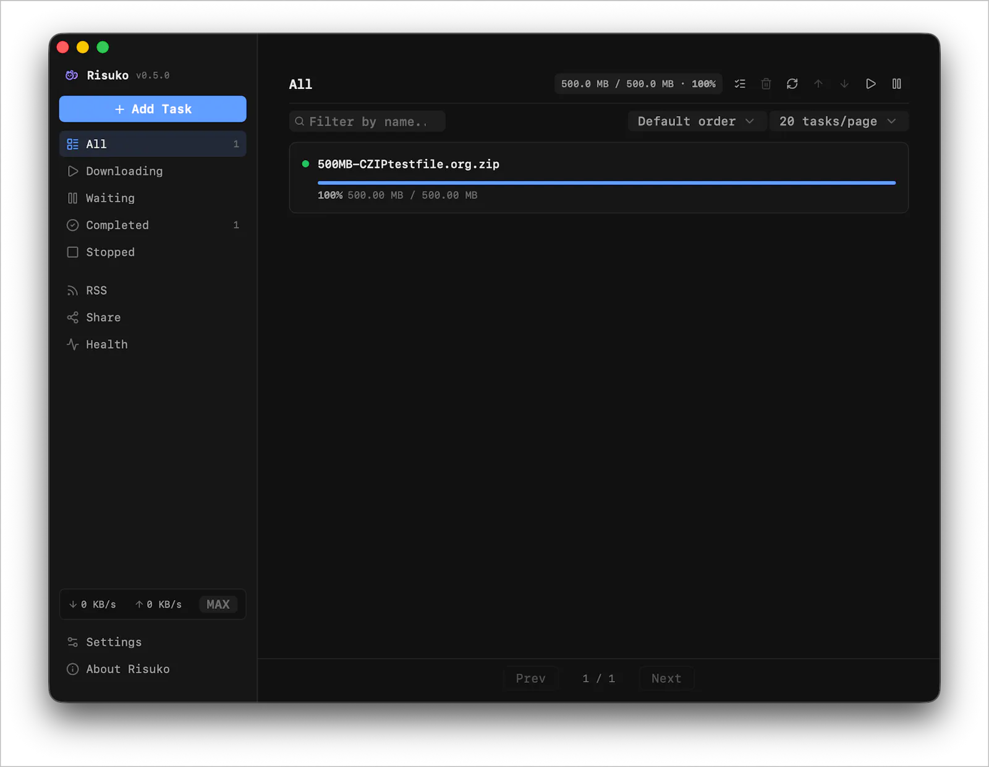Screen dimensions: 989x767
Task: Click the 1 / 1 page indicator
Action: (598, 679)
